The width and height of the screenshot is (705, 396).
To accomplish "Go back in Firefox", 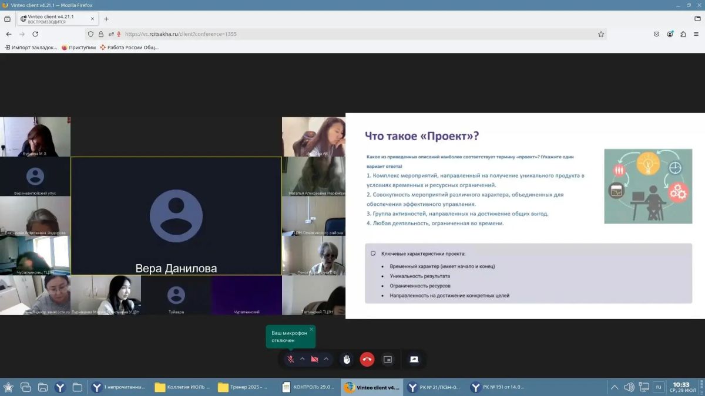I will [9, 34].
